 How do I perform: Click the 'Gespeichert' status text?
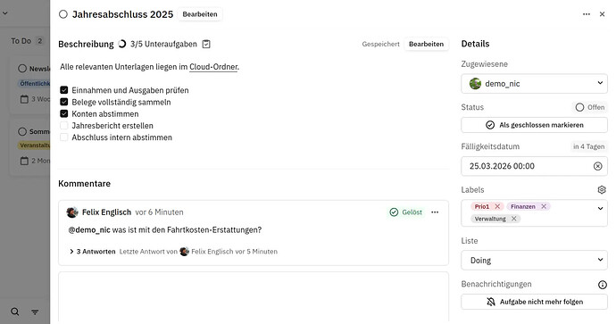380,44
